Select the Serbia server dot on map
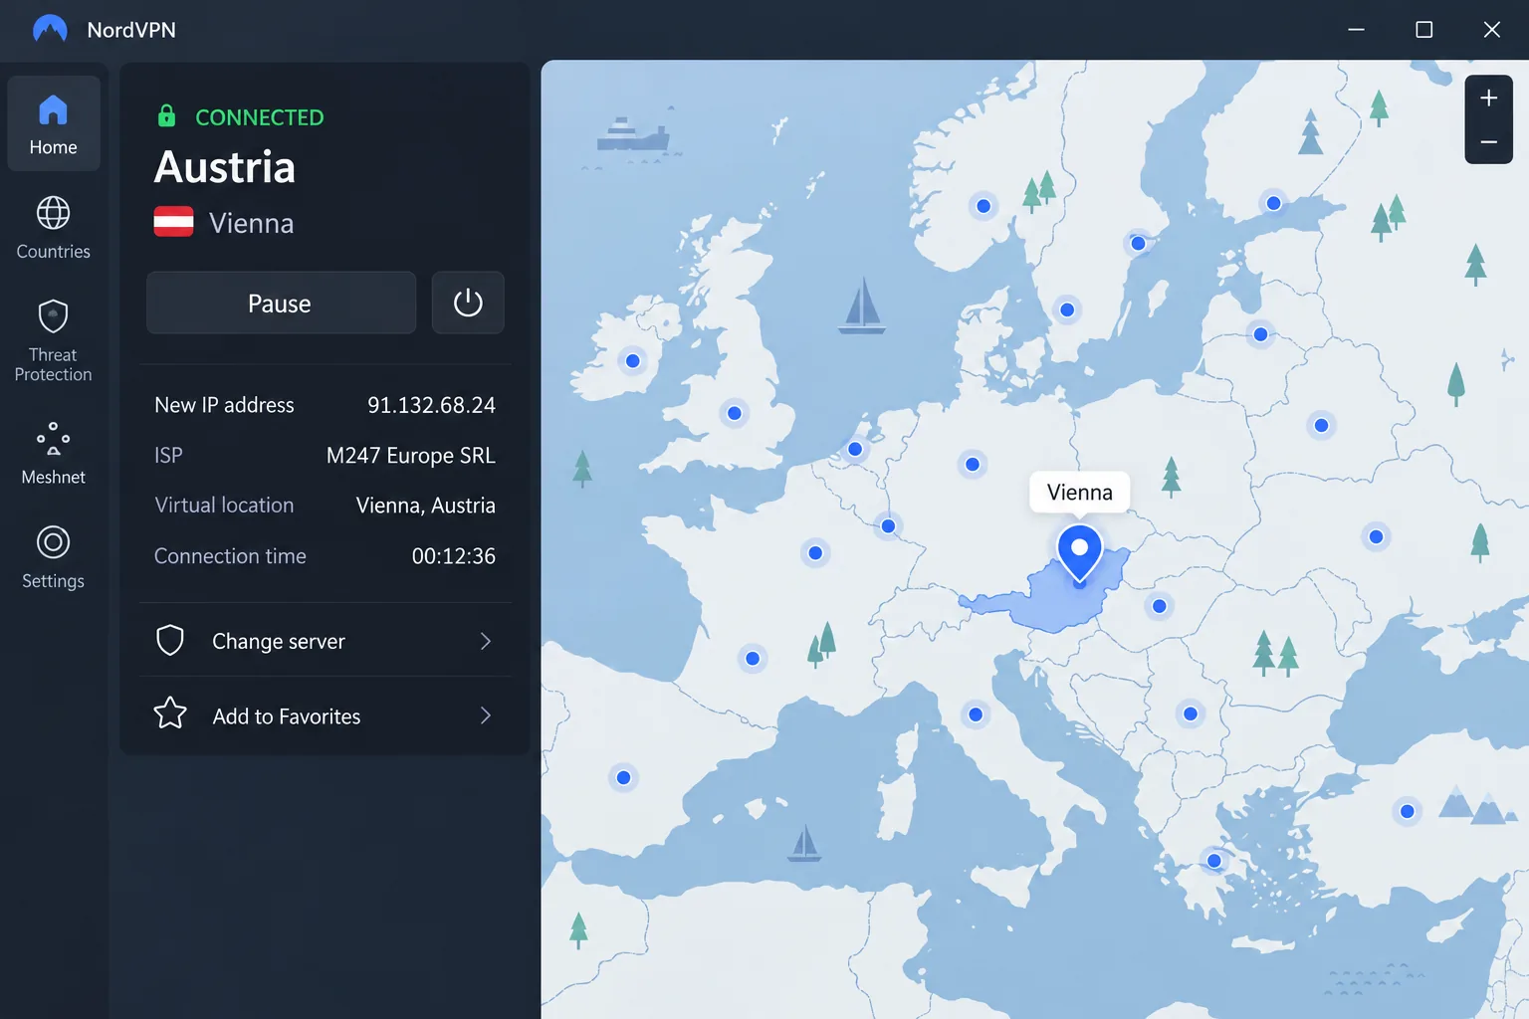This screenshot has height=1019, width=1529. coord(1190,713)
